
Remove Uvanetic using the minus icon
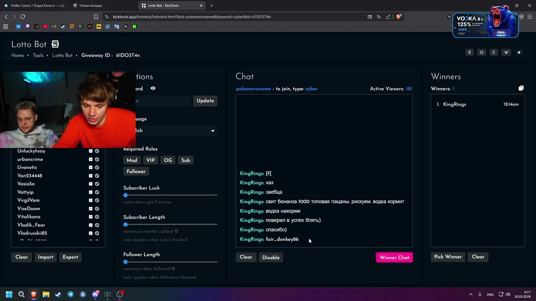tap(90, 168)
